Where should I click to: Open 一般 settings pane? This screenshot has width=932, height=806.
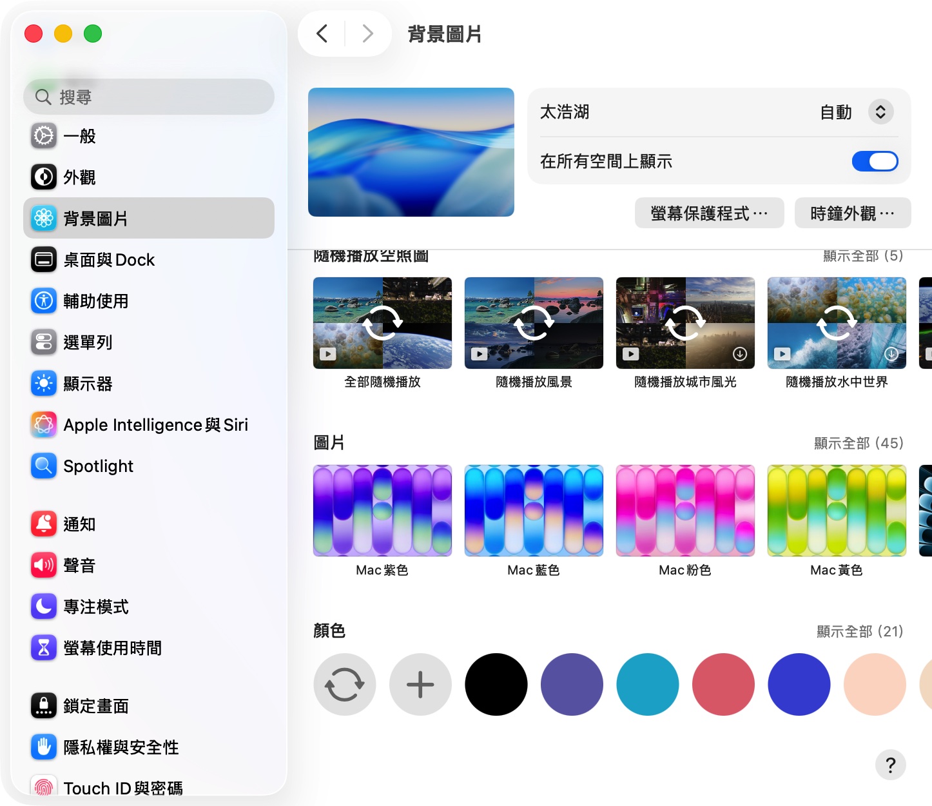[149, 136]
